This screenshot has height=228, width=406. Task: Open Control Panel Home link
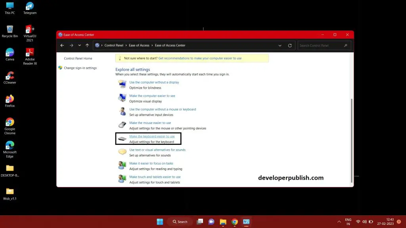coord(78,59)
